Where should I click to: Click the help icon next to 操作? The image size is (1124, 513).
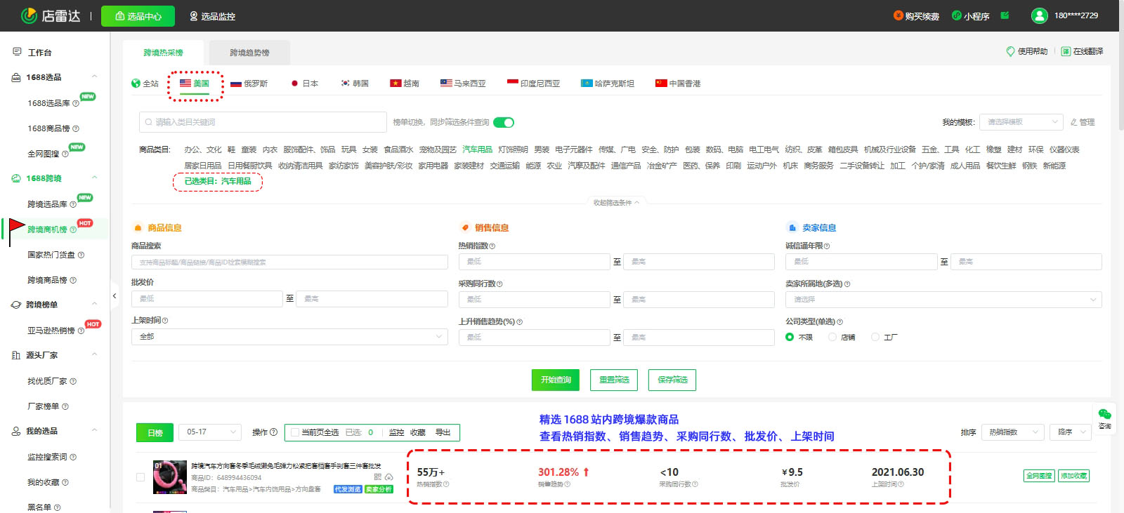coord(273,432)
